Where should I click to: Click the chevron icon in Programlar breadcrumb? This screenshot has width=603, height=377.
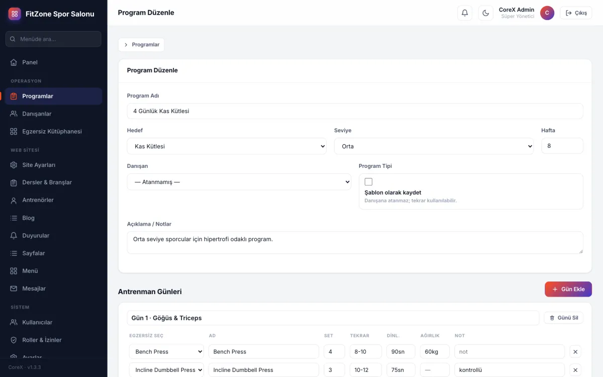[x=126, y=45]
